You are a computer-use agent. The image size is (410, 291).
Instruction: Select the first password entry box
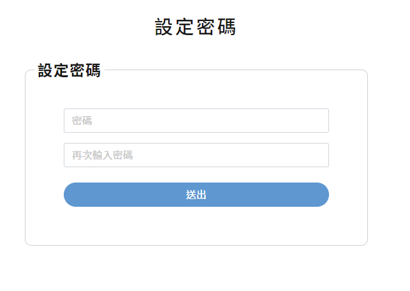click(196, 121)
